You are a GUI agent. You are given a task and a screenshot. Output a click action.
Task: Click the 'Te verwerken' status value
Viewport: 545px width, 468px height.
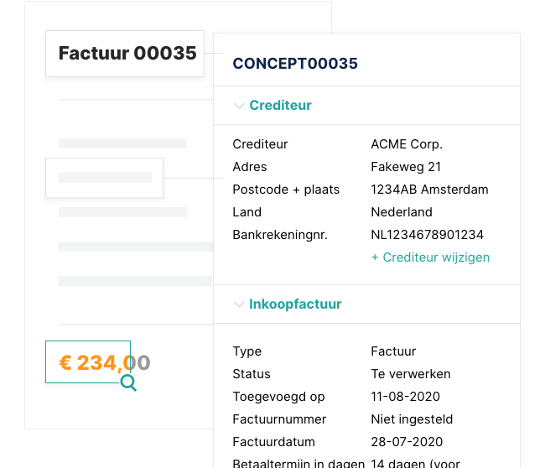tap(411, 374)
